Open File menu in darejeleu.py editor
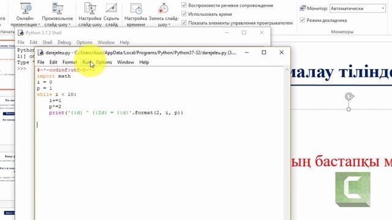The width and height of the screenshot is (392, 220). (40, 62)
